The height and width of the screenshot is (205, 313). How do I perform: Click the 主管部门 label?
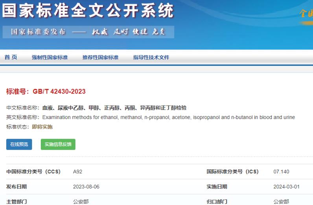click(17, 202)
